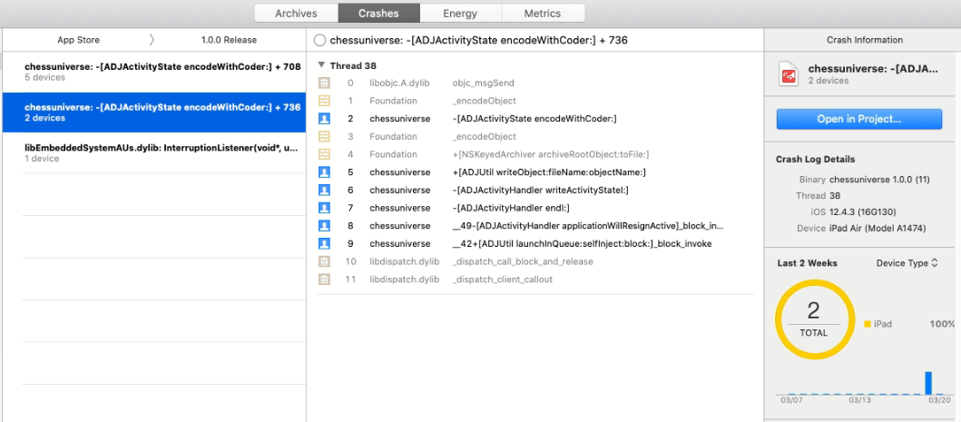Click the system library icon for frame 0
The image size is (961, 422).
click(x=324, y=83)
